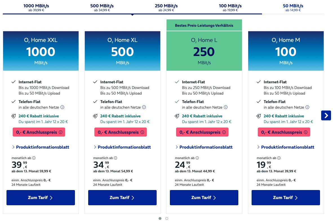Click Zum Tarif button for Home XL
The image size is (333, 221).
pyautogui.click(x=122, y=198)
